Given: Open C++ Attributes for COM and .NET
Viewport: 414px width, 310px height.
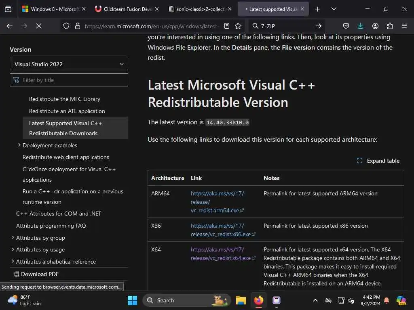Looking at the screenshot, I should tap(59, 214).
